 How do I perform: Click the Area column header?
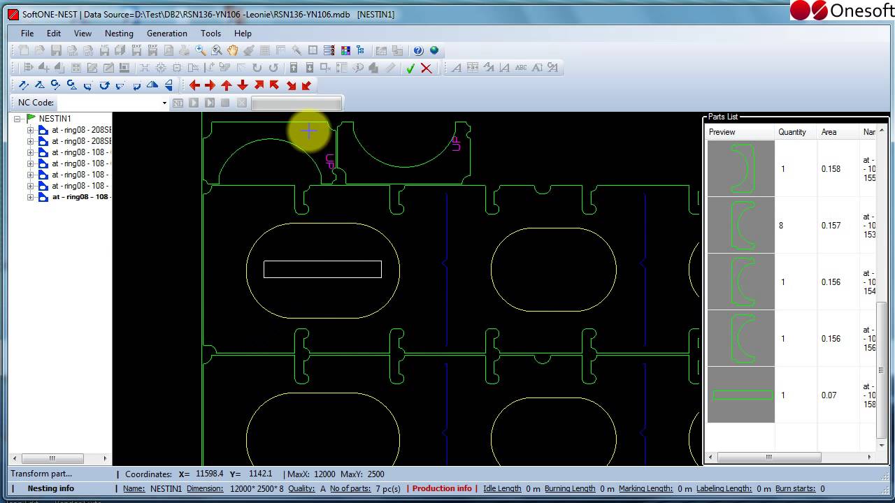tap(838, 132)
